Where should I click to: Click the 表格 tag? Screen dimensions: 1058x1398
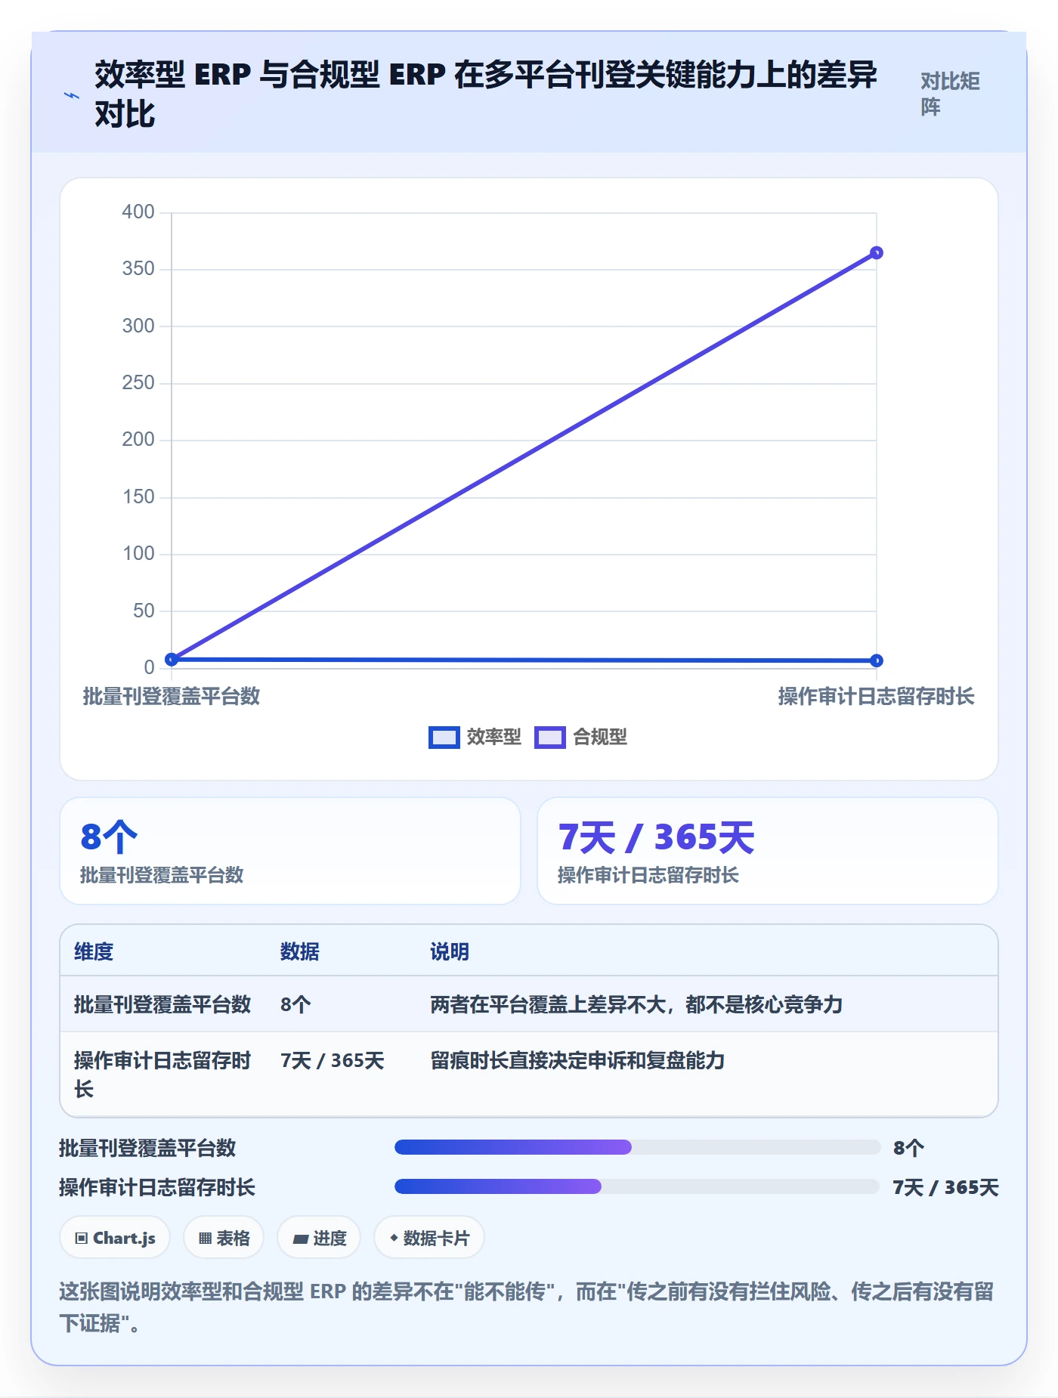[x=224, y=1238]
